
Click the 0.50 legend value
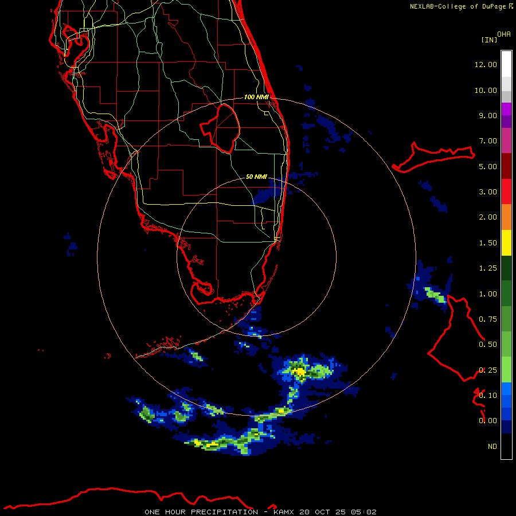point(488,345)
